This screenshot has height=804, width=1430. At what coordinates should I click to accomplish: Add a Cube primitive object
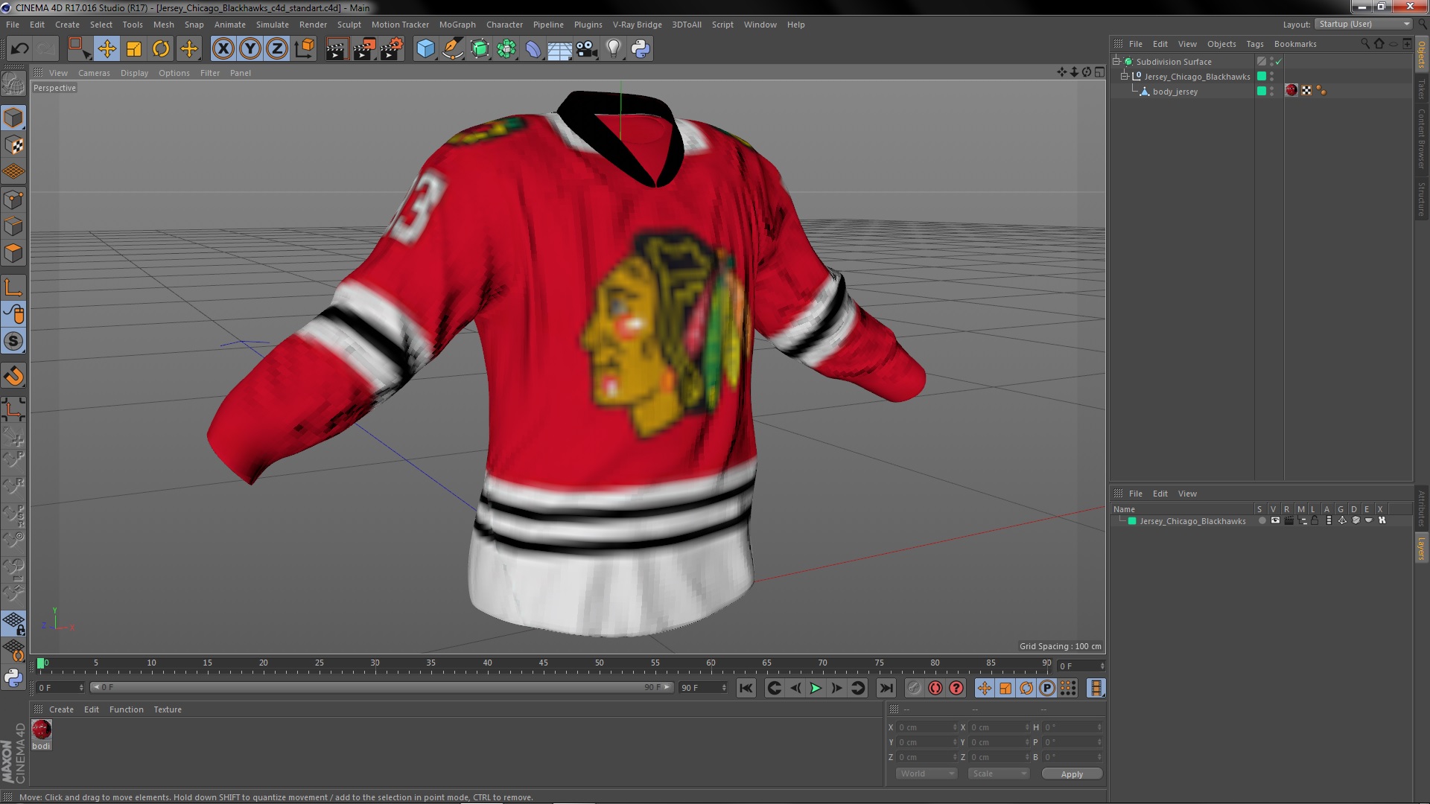425,49
